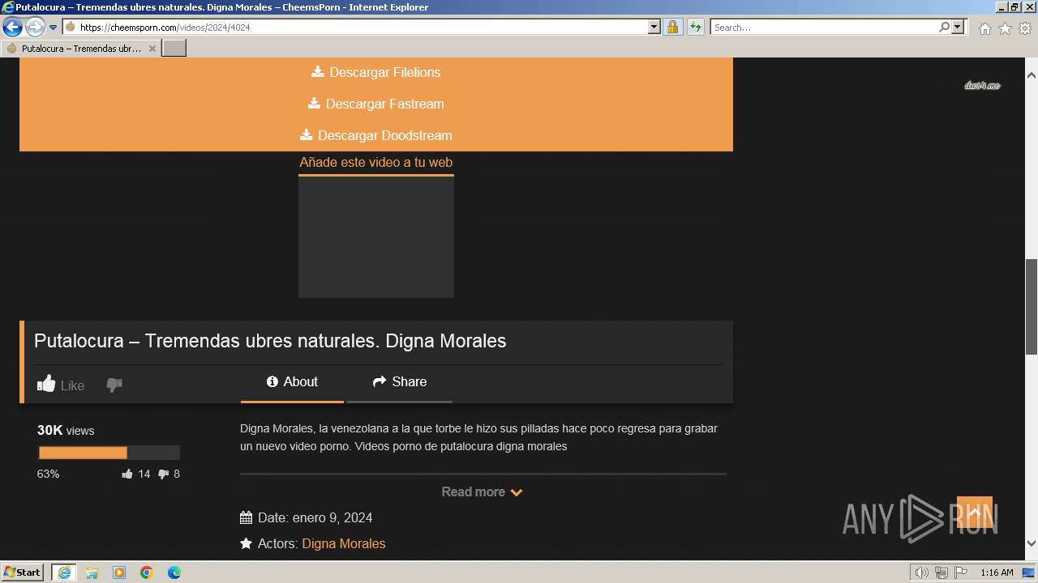
Task: Click the calendar icon beside Date
Action: [x=247, y=517]
